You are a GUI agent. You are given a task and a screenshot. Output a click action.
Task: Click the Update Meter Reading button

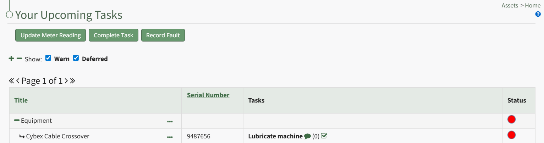click(50, 35)
